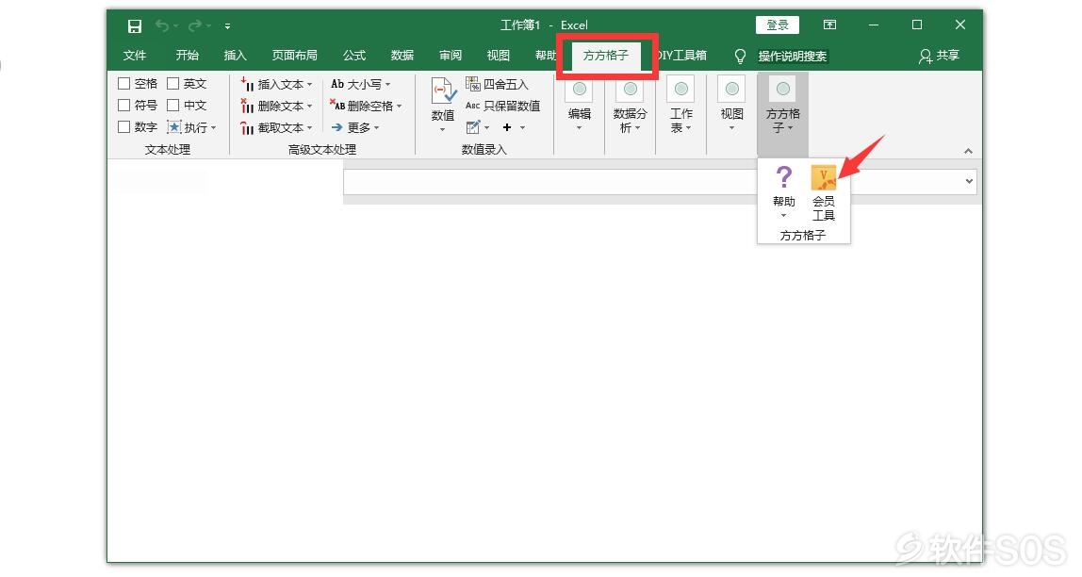Click the Redo arrow icon
1082x577 pixels.
pos(194,25)
